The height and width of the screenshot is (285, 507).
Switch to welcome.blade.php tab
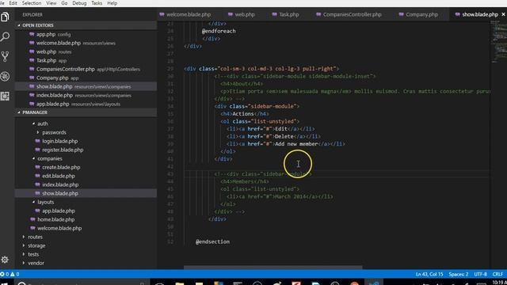pyautogui.click(x=185, y=14)
